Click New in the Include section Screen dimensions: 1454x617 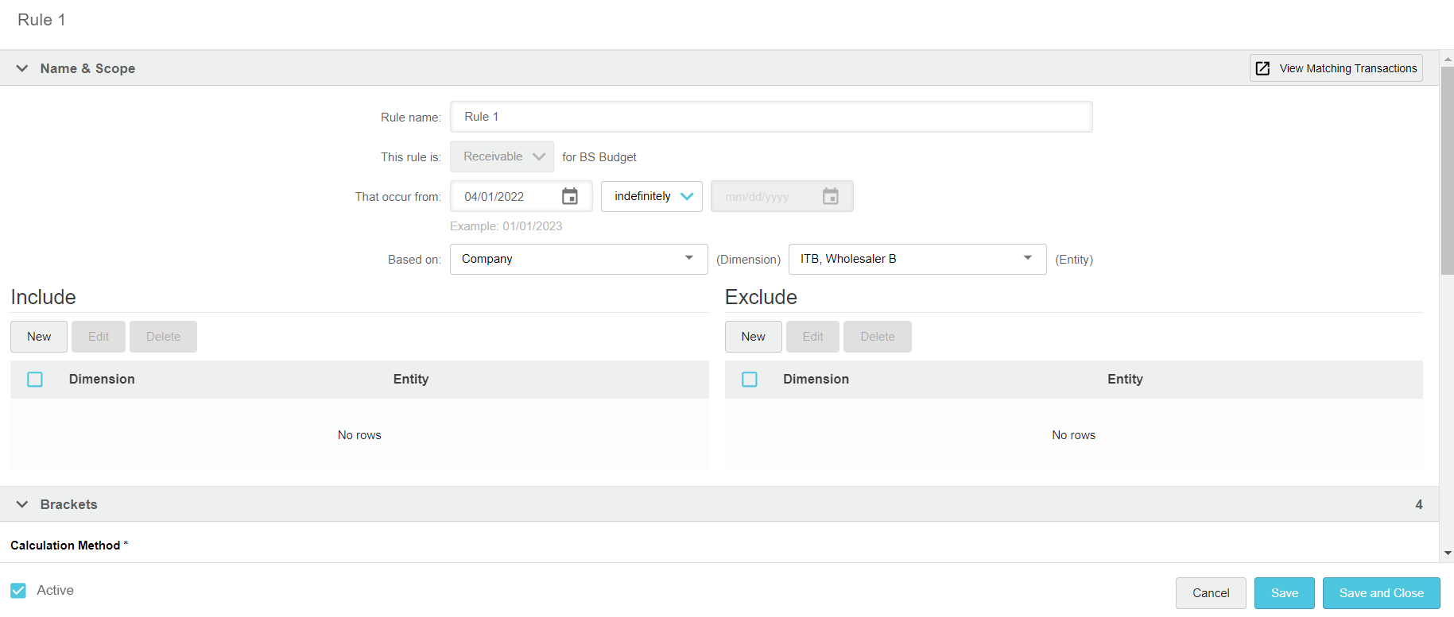[39, 337]
